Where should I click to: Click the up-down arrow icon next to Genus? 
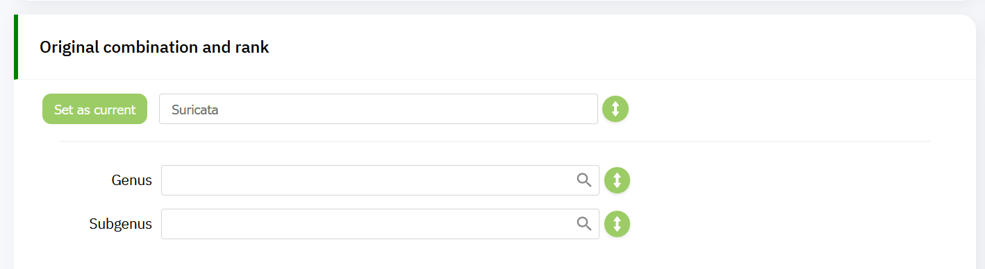(x=617, y=180)
